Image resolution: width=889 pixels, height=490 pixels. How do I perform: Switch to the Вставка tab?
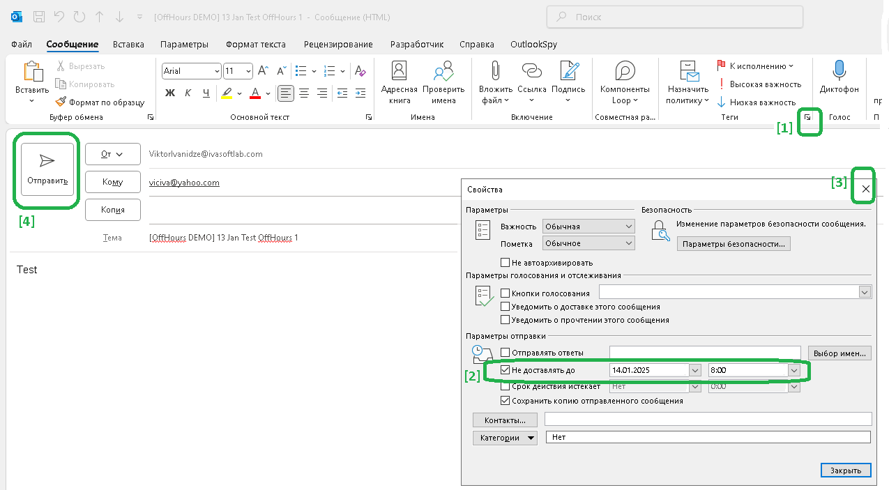point(128,45)
